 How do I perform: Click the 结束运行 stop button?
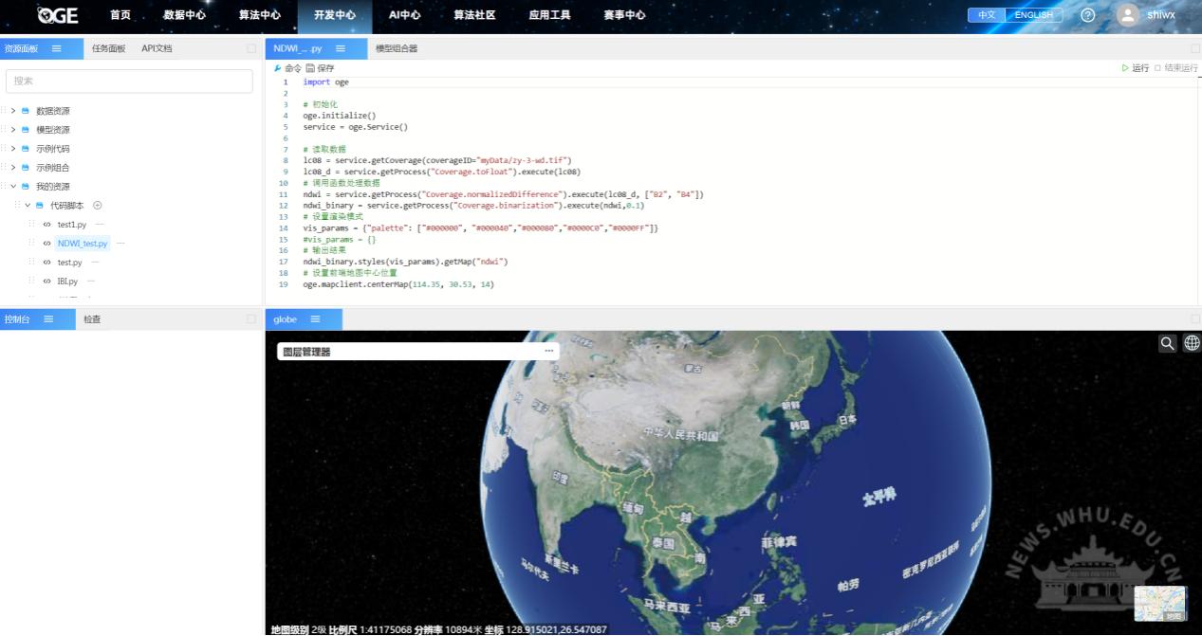(x=1176, y=68)
